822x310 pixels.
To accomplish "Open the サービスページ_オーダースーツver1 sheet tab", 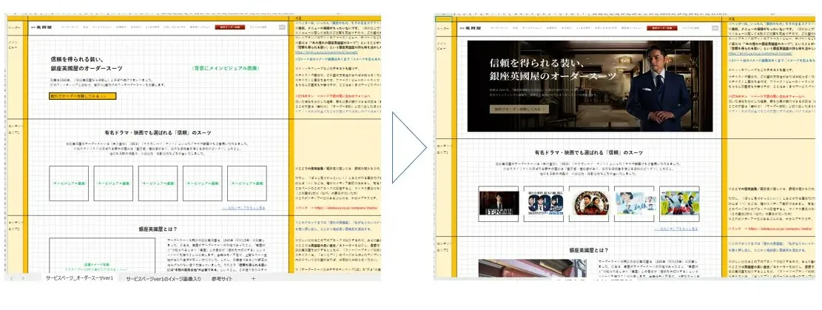I will pos(79,278).
